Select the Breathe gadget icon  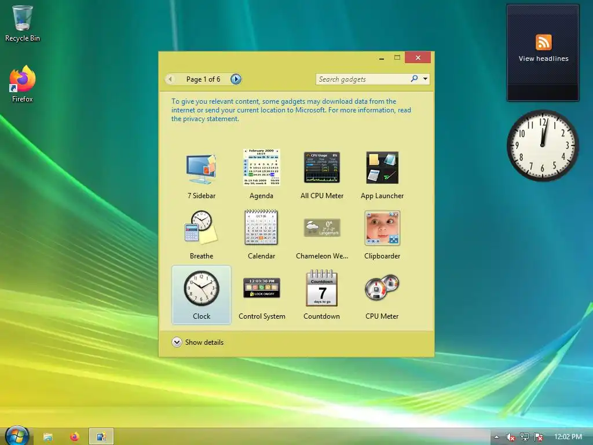(201, 227)
